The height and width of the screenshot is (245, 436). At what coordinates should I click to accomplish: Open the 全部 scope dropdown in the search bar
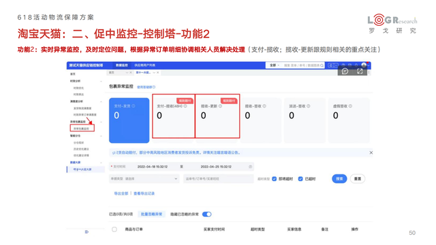click(274, 65)
